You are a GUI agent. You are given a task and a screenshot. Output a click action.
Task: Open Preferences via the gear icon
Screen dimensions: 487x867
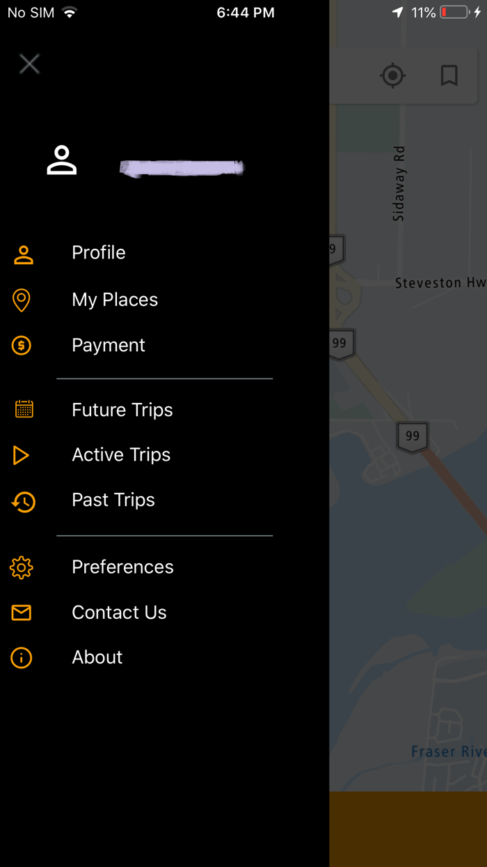click(22, 567)
